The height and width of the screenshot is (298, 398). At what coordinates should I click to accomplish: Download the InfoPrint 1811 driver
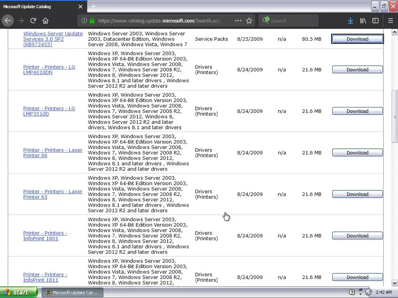(358, 277)
